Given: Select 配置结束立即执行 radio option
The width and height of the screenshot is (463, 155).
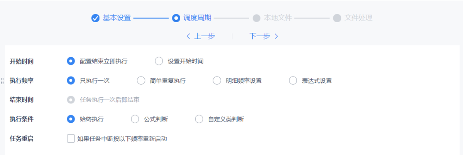Looking at the screenshot, I should [71, 61].
